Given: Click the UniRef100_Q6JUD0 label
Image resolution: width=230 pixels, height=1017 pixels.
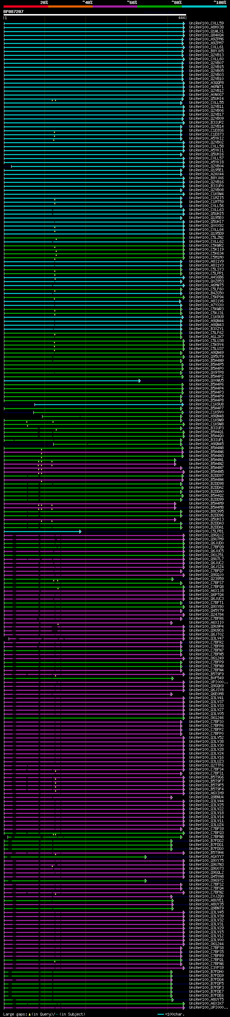Looking at the screenshot, I should click(x=206, y=543).
